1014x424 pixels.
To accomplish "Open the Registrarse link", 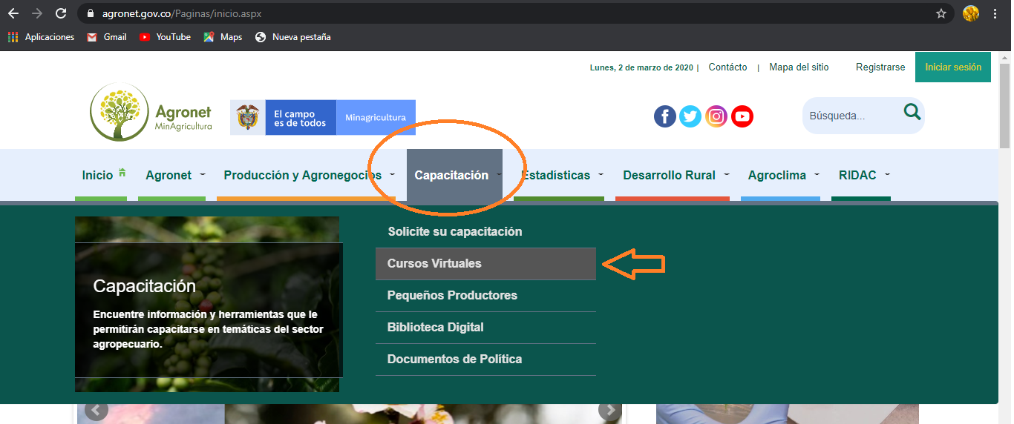I will (x=880, y=67).
